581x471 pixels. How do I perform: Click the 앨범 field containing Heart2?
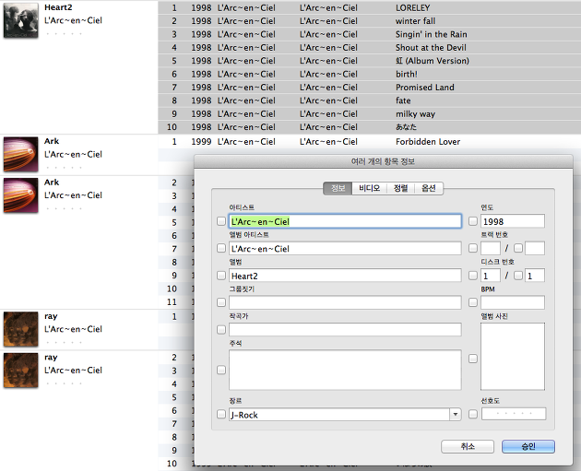[345, 276]
